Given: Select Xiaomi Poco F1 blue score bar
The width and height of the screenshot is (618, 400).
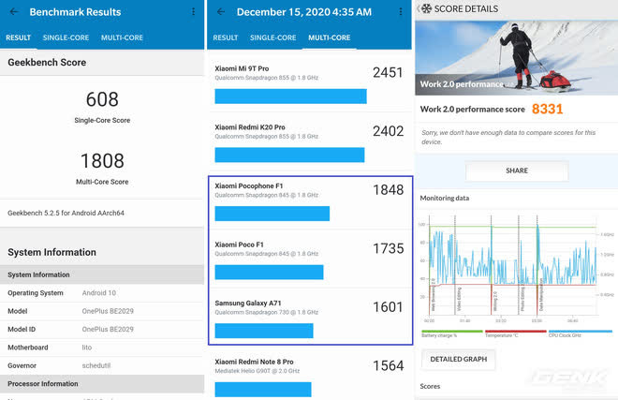Looking at the screenshot, I should tap(269, 273).
